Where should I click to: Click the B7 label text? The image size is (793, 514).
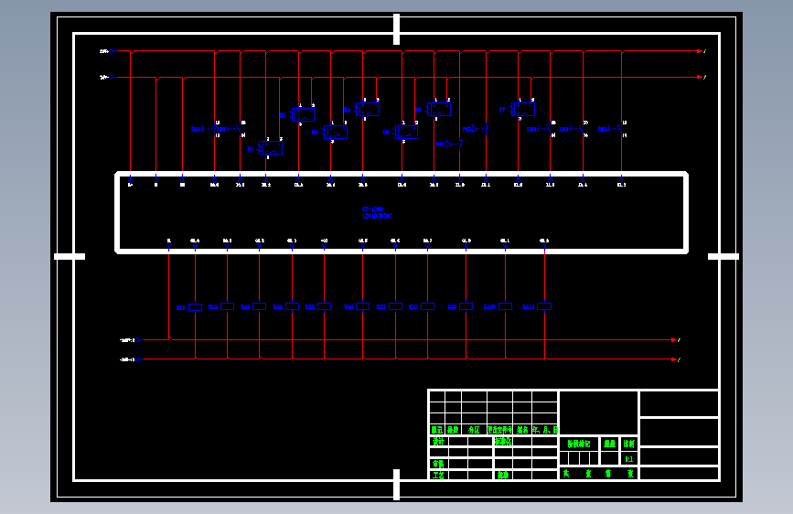click(x=502, y=110)
